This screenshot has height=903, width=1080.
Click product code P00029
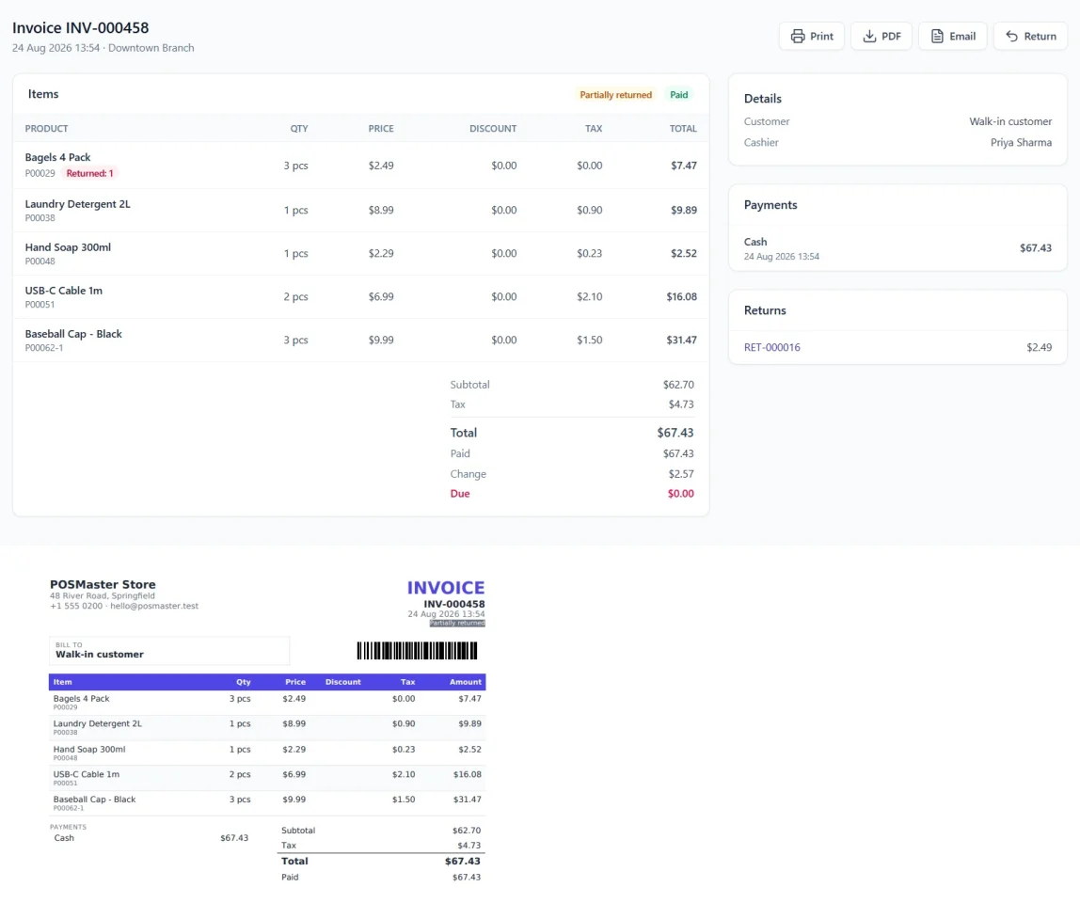pyautogui.click(x=40, y=174)
